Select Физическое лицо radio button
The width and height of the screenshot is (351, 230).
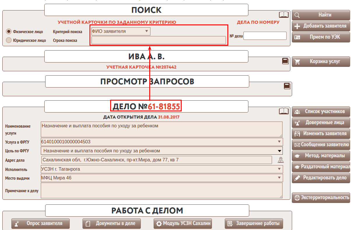(x=9, y=31)
